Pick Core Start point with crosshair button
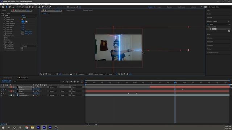The height and width of the screenshot is (130, 232). tap(23, 32)
